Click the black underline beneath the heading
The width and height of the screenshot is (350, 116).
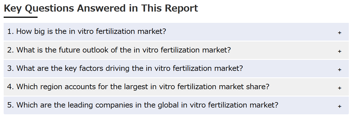tap(21, 17)
